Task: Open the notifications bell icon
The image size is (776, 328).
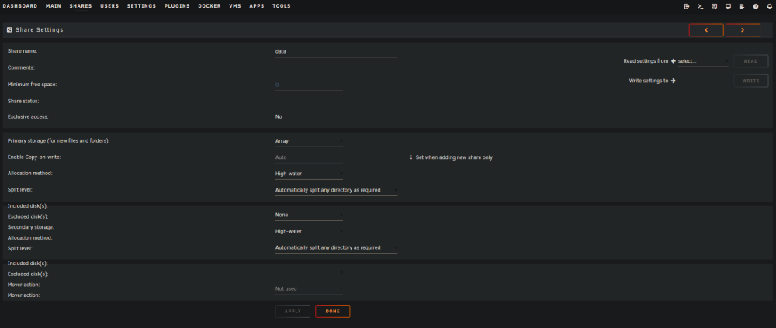Action: pos(769,6)
